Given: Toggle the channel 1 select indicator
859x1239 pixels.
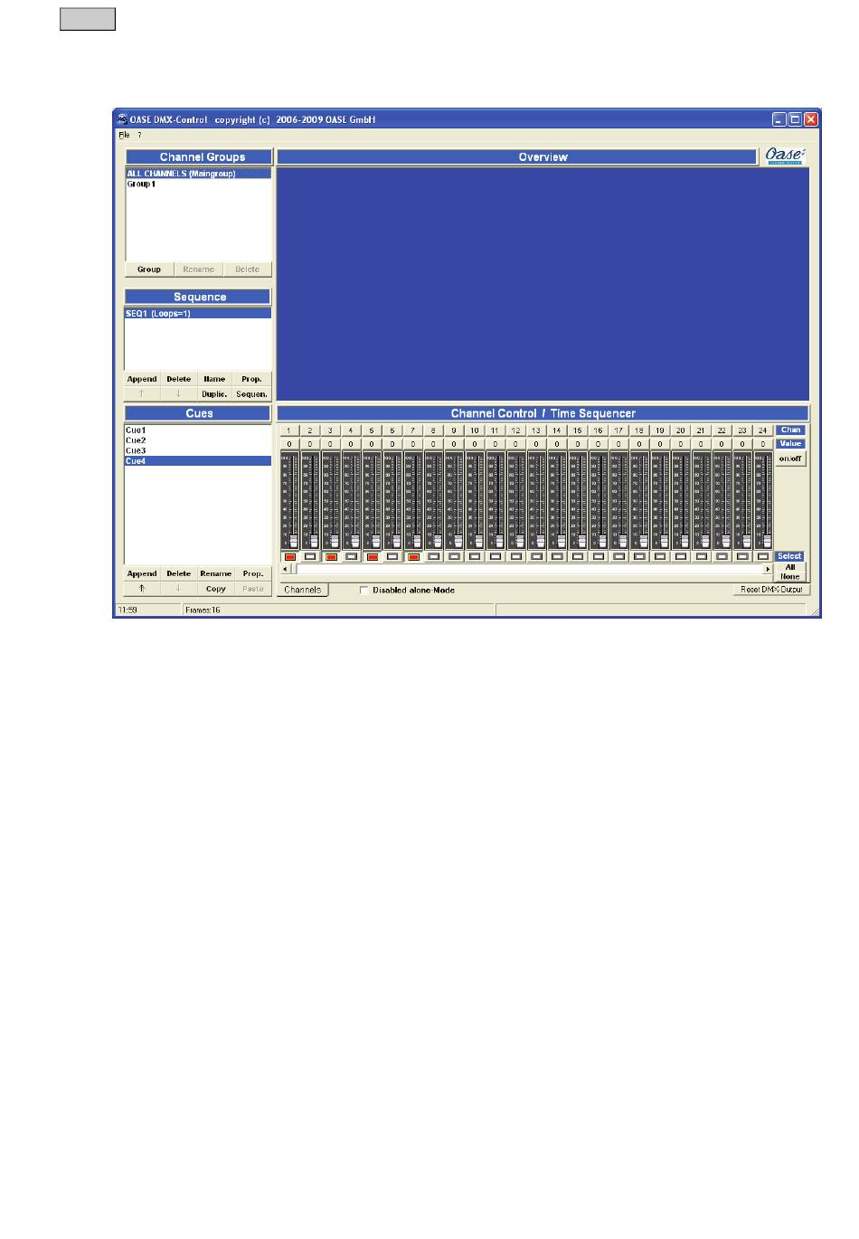Looking at the screenshot, I should pyautogui.click(x=289, y=557).
